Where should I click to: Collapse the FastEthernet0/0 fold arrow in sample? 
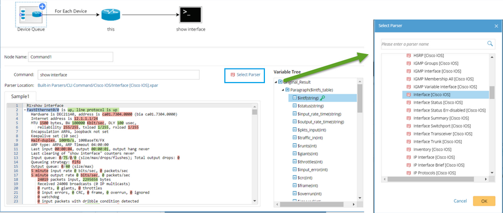25,110
